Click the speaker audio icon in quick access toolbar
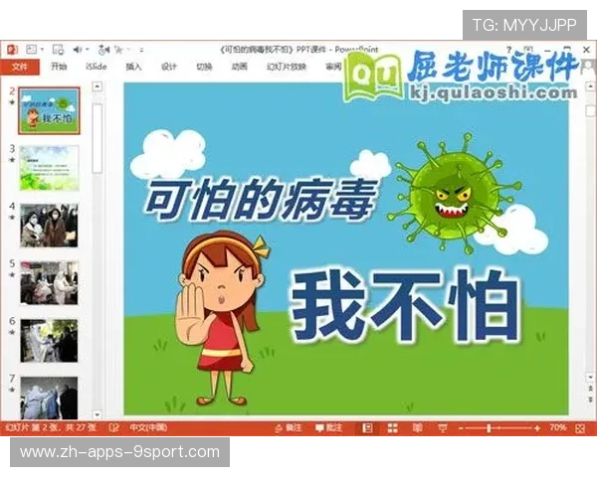The image size is (597, 477). pos(78,50)
